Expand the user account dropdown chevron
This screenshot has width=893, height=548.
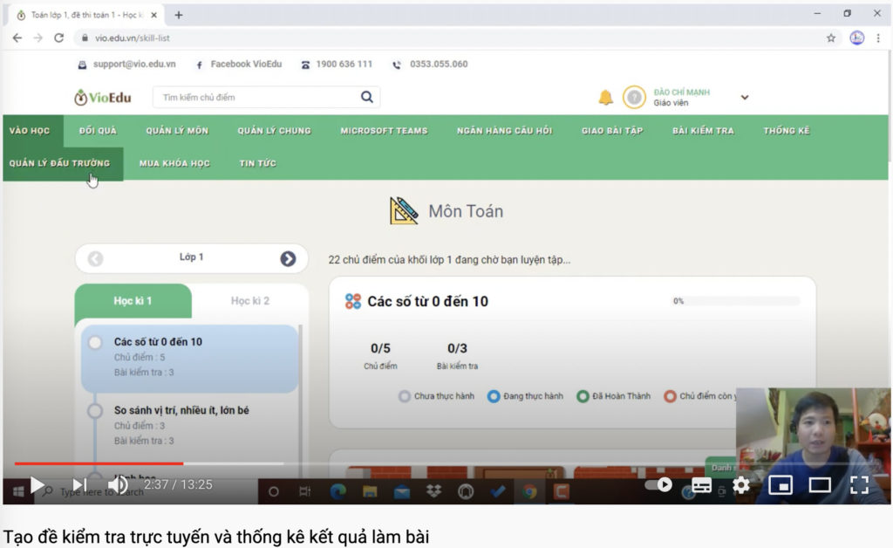(x=744, y=98)
